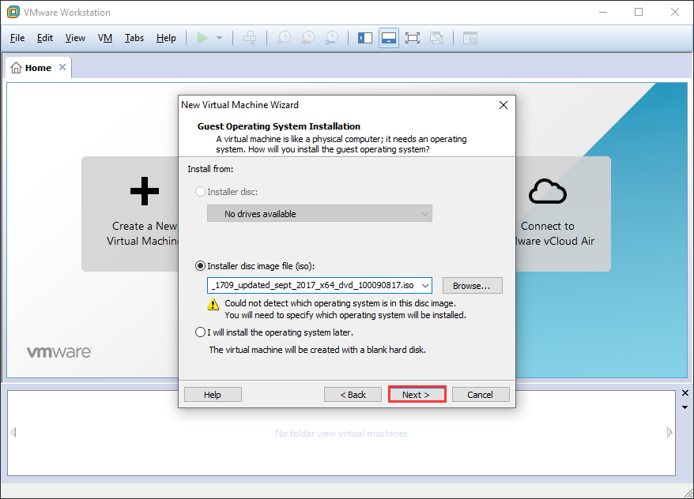Screen dimensions: 694x499
Task: Click the yellow warning icon in wizard
Action: point(213,304)
